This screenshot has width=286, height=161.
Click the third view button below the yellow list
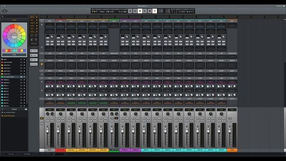click(x=34, y=59)
